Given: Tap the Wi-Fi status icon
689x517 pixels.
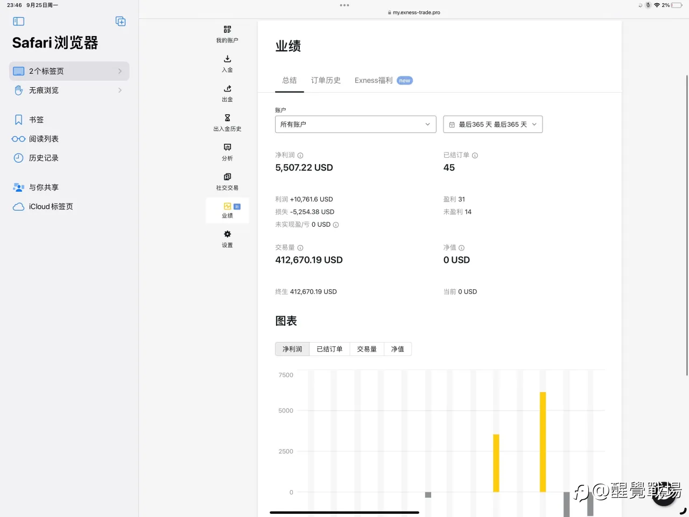Looking at the screenshot, I should tap(657, 5).
